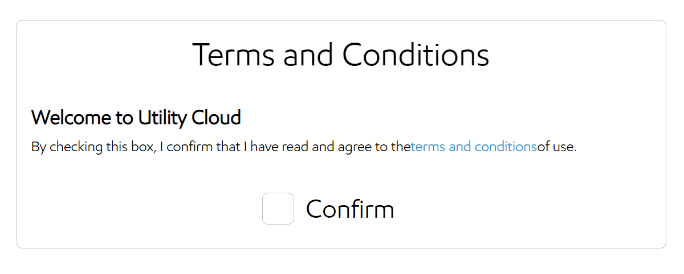Click the word "and" in the page title
Viewport: 684px width, 274px height.
308,56
